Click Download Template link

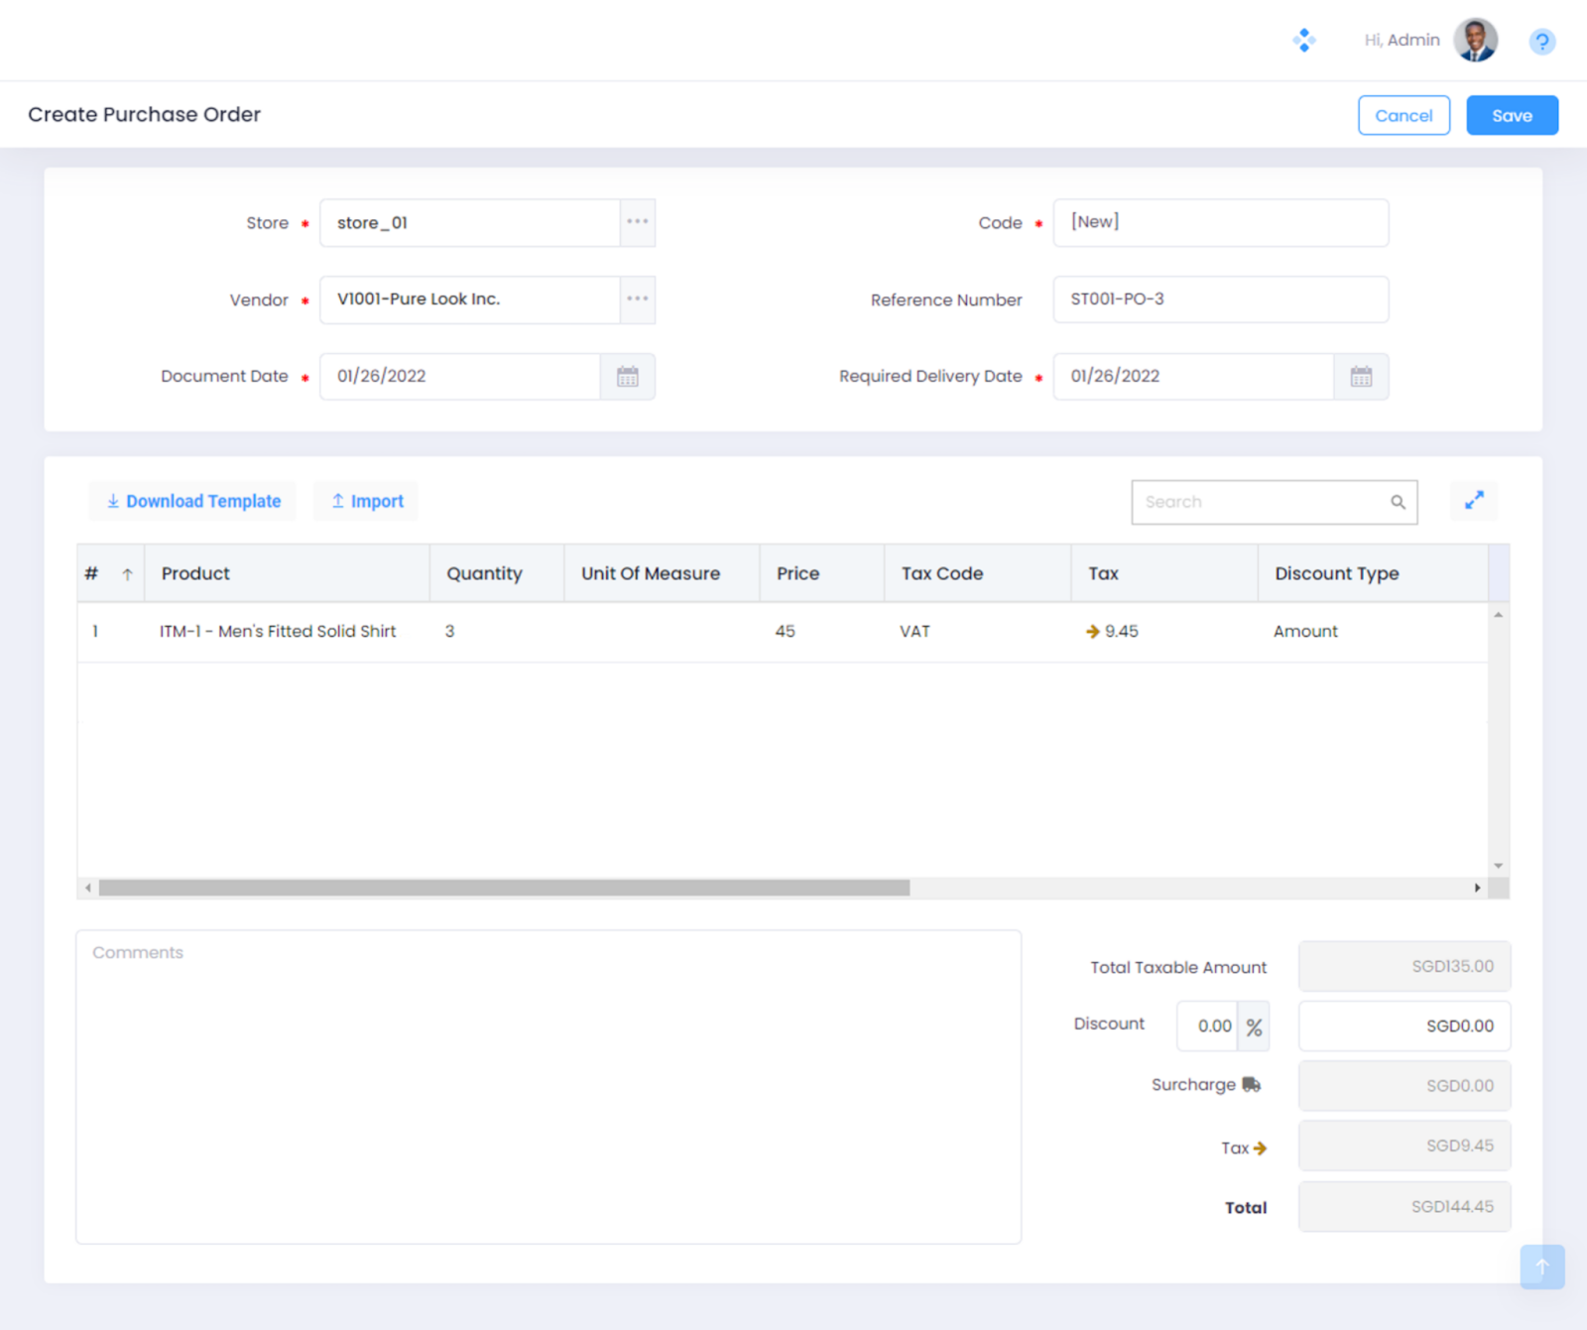193,502
